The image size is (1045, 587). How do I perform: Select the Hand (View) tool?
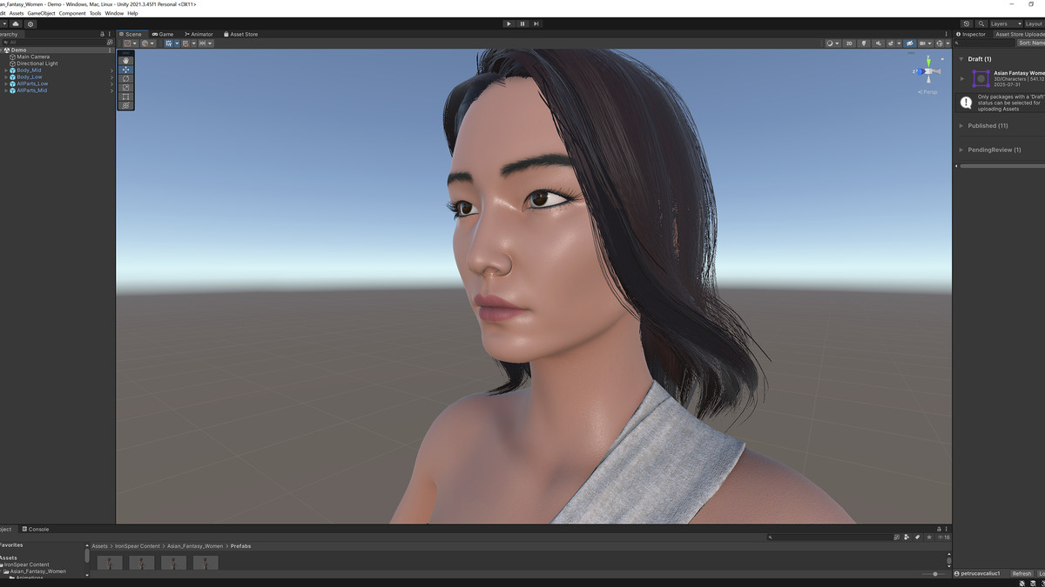126,60
